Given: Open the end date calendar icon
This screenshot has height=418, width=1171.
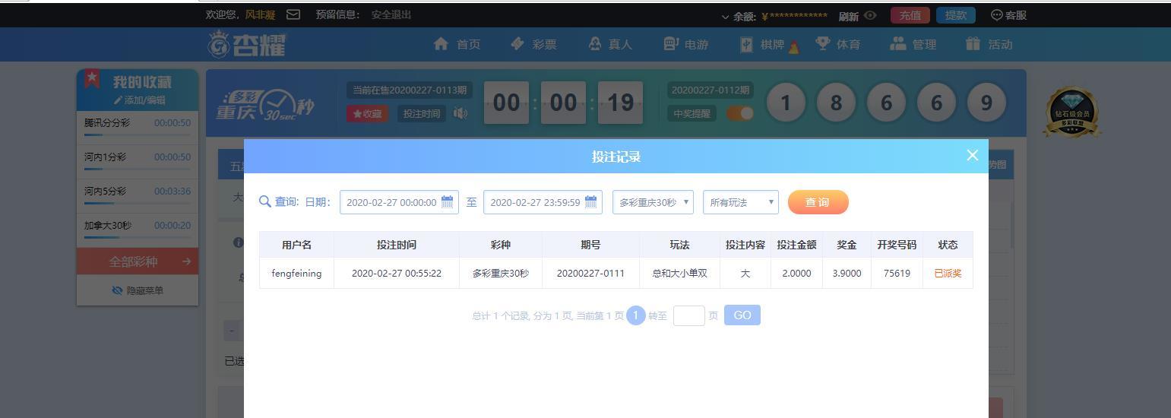Looking at the screenshot, I should [x=590, y=202].
